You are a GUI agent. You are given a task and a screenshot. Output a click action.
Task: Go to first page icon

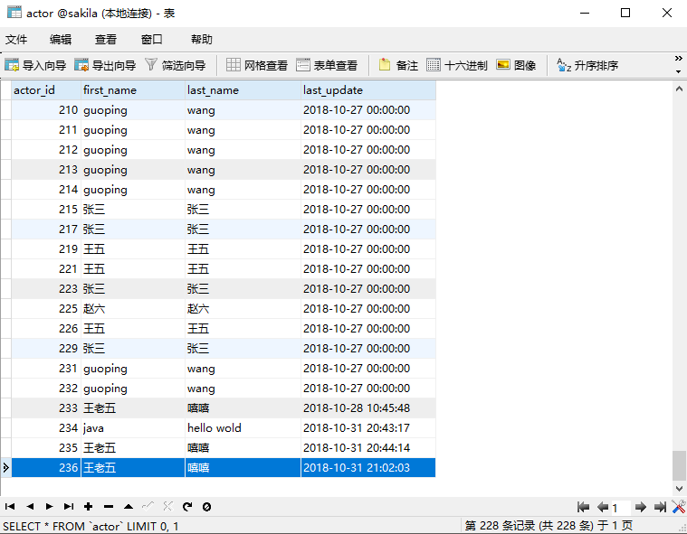pos(583,507)
